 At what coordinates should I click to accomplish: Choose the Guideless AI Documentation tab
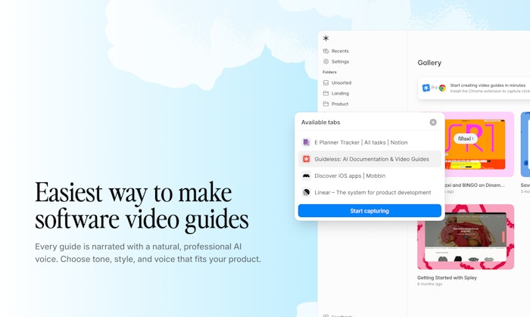tap(369, 159)
